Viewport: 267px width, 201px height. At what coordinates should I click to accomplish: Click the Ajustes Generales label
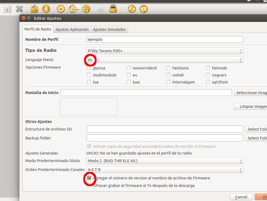[x=42, y=153]
